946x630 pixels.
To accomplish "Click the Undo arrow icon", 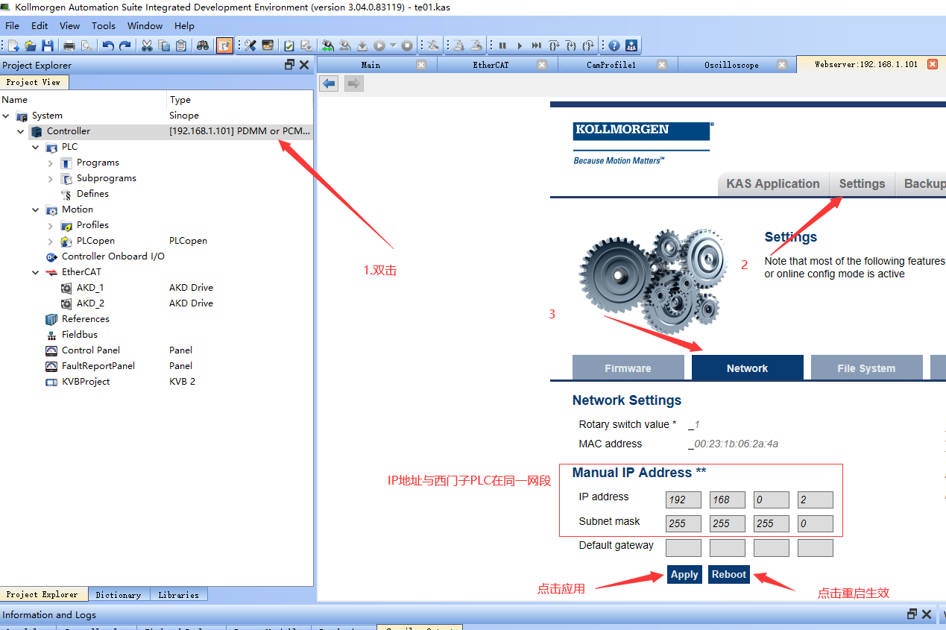I will 108,46.
